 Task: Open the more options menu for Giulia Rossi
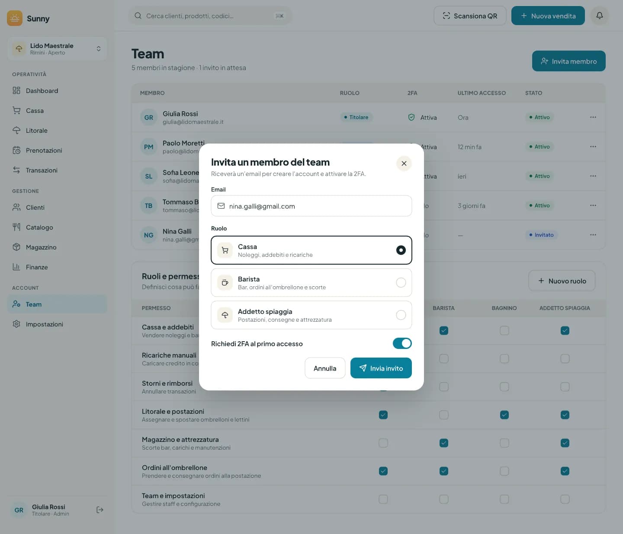pyautogui.click(x=593, y=117)
